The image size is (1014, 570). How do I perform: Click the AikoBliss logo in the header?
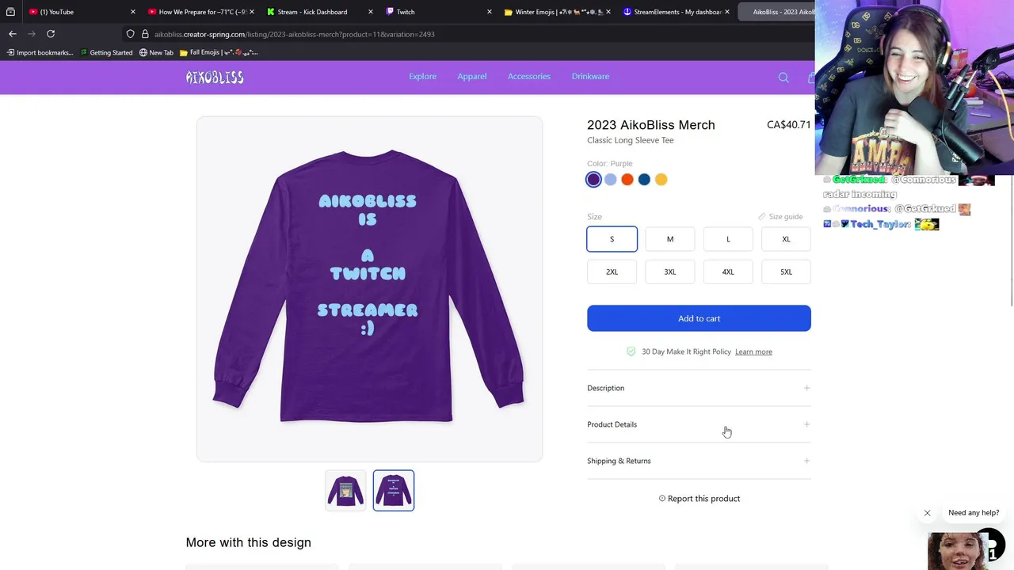(x=215, y=77)
